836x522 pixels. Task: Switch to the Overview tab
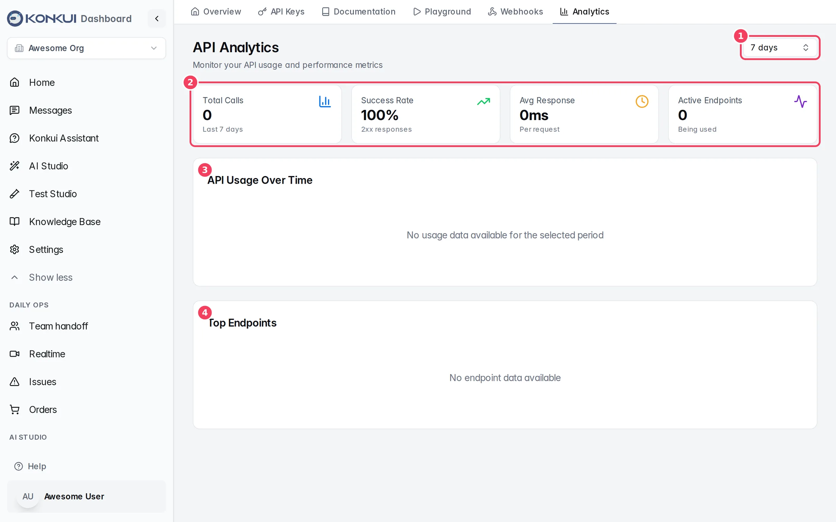coord(216,12)
